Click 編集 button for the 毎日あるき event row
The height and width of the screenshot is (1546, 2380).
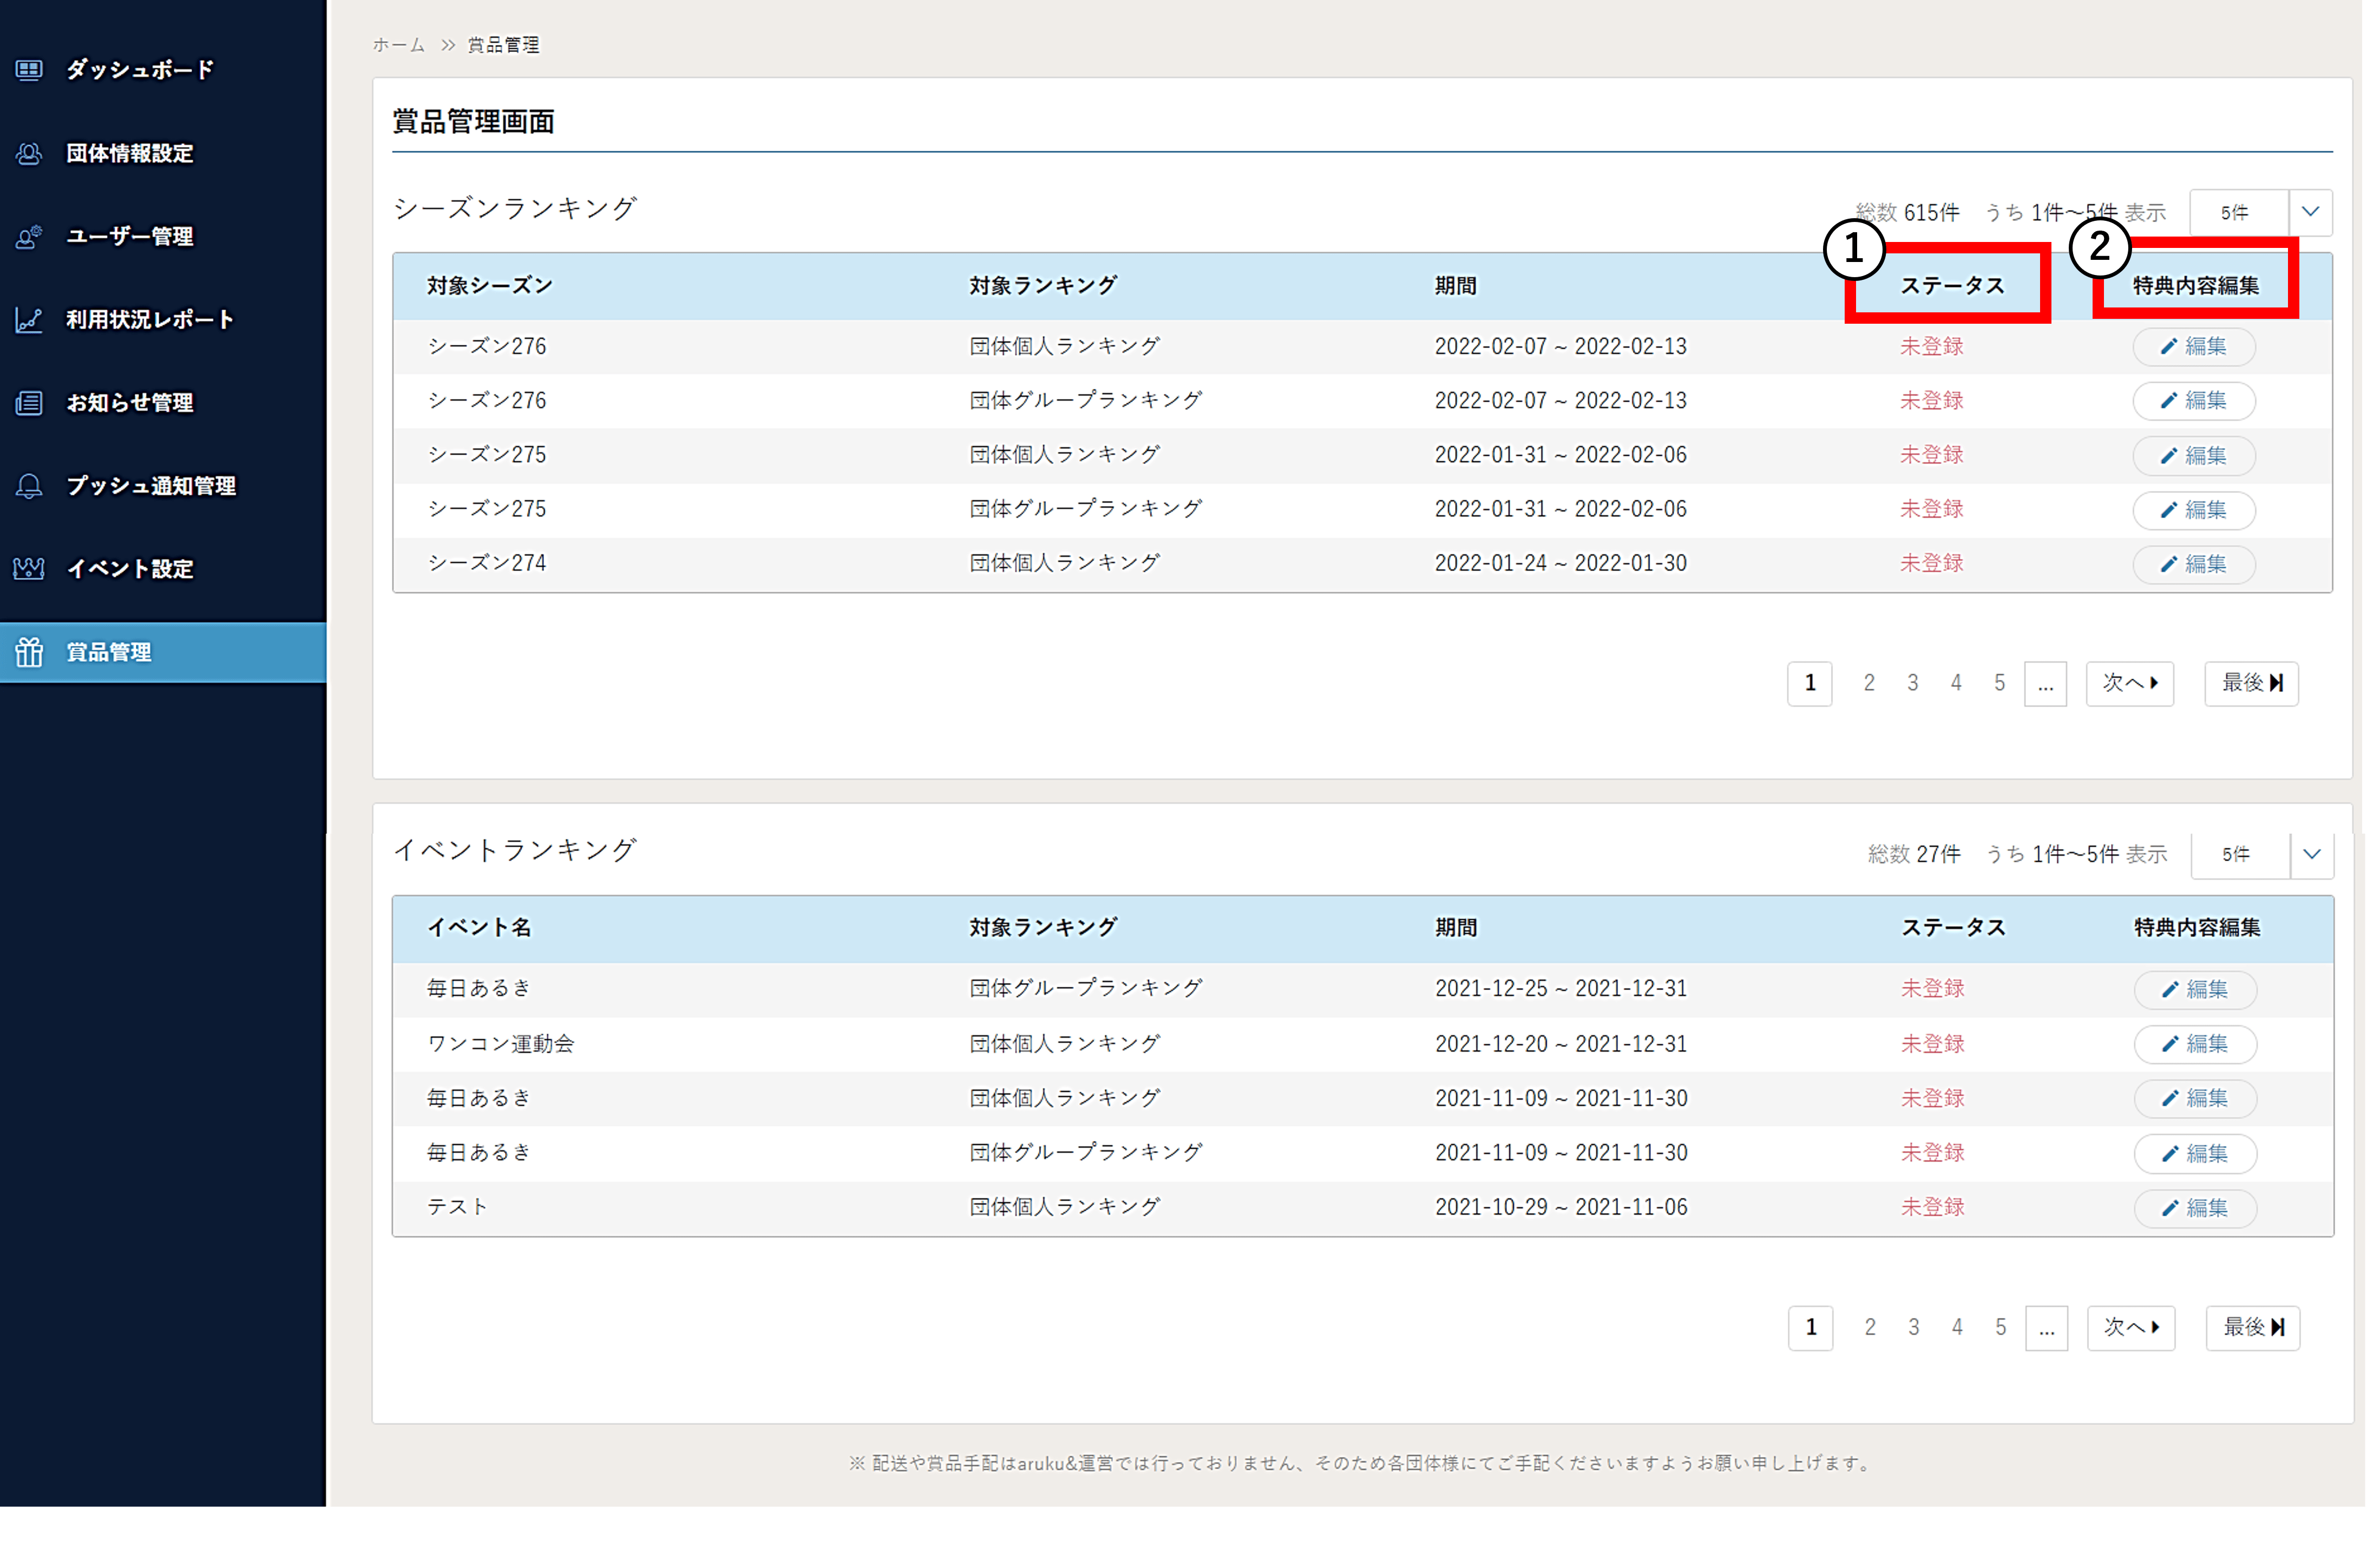pos(2195,989)
